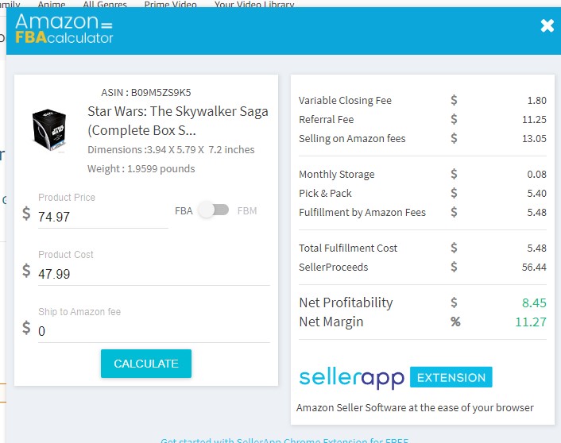The width and height of the screenshot is (561, 443).
Task: Click Selling on Amazon fees label
Action: [x=352, y=139]
